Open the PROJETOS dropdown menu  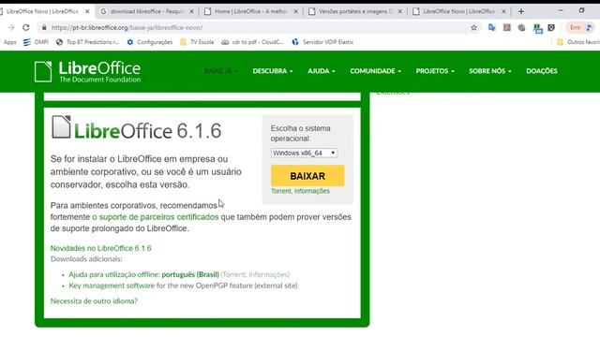pyautogui.click(x=435, y=71)
